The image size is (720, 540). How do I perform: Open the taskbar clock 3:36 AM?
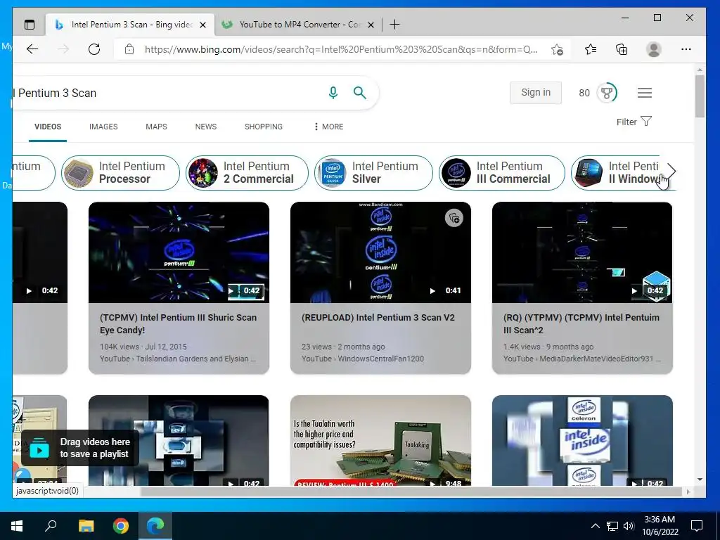[660, 526]
